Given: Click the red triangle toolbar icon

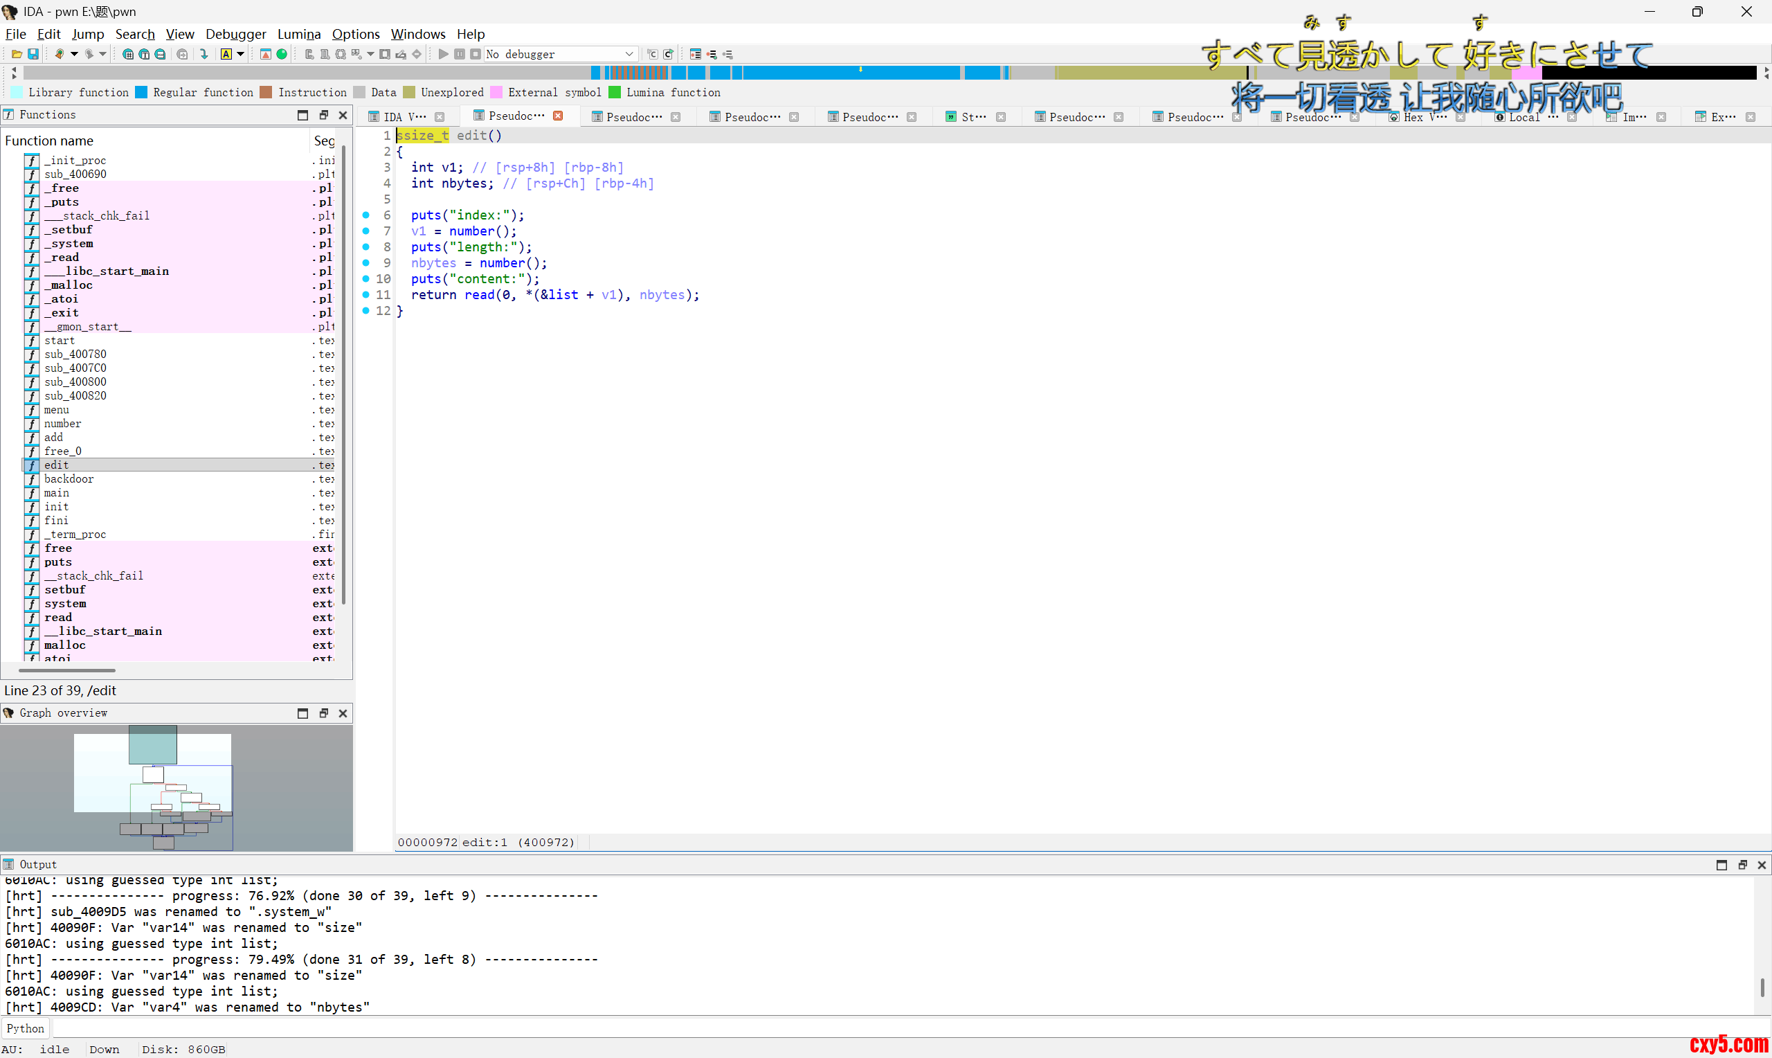Looking at the screenshot, I should 266,54.
